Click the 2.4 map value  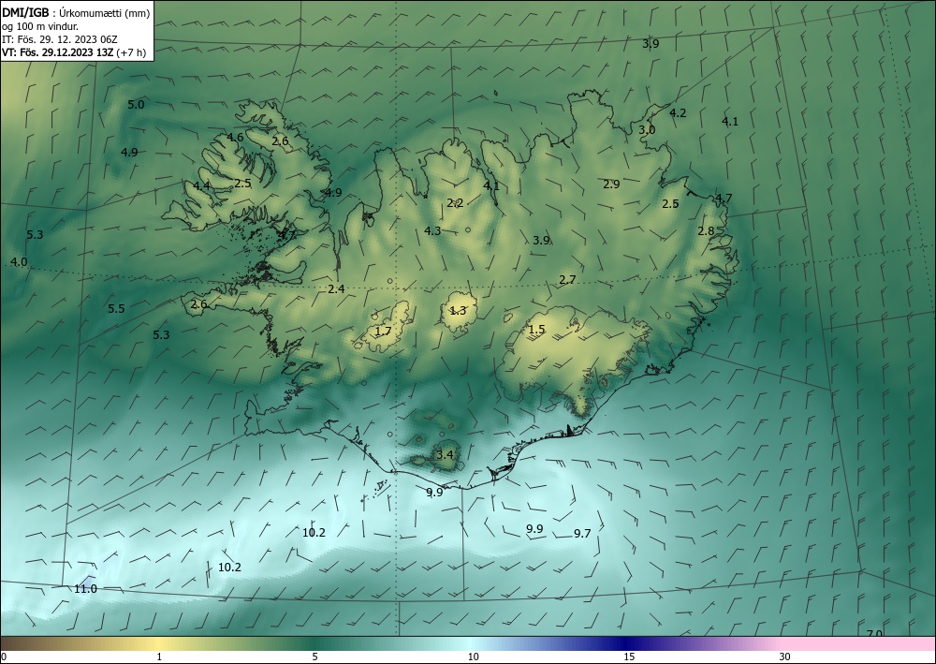pyautogui.click(x=337, y=289)
